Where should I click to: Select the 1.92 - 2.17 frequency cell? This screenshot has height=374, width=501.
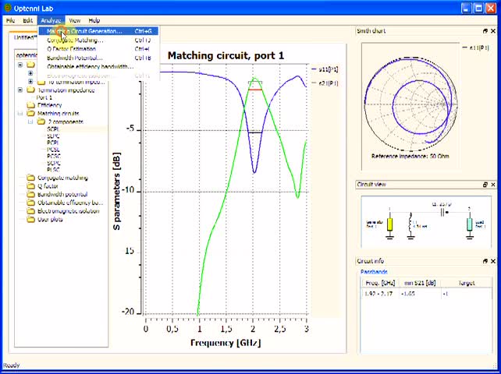pyautogui.click(x=379, y=294)
